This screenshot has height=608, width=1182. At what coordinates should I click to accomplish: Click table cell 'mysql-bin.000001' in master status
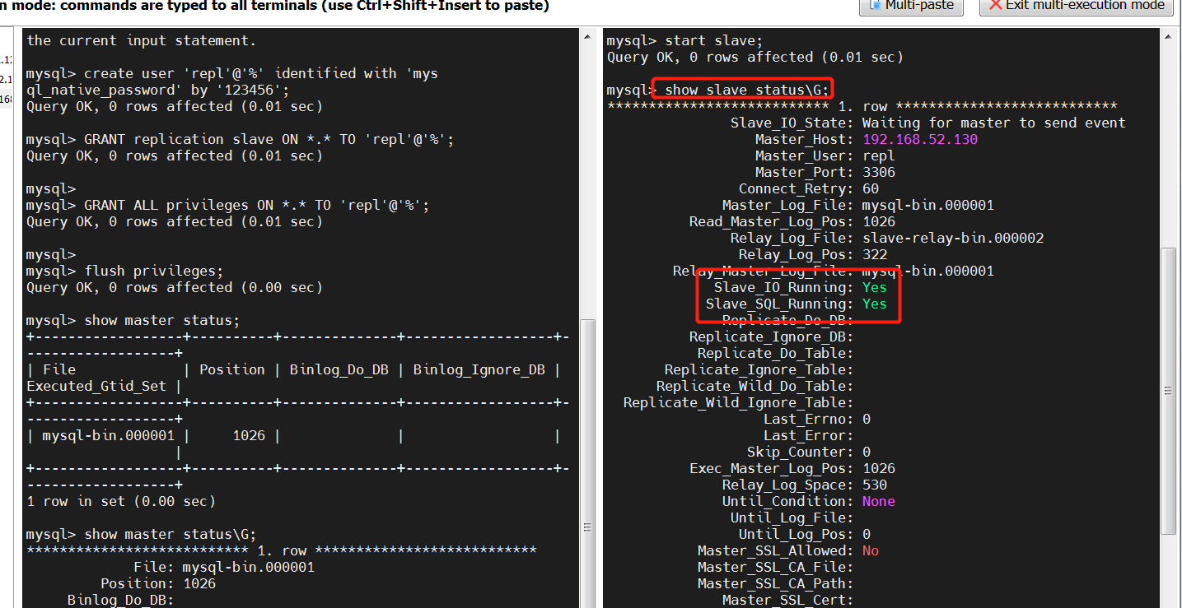coord(108,435)
